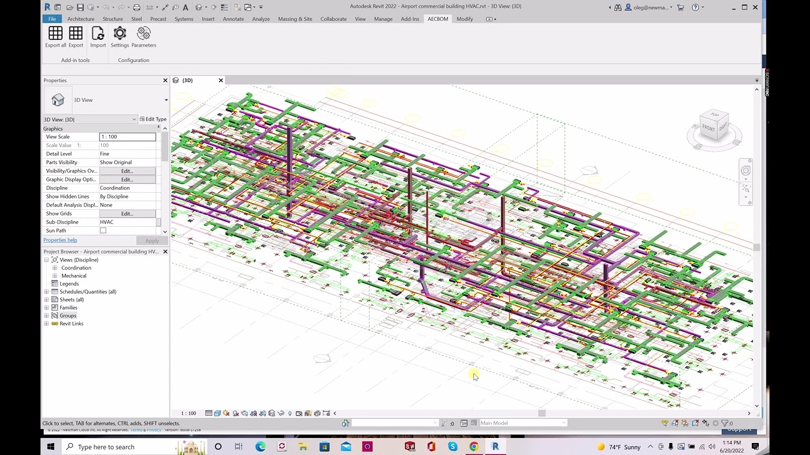810x455 pixels.
Task: Expand the Sheets (all) node
Action: point(46,300)
